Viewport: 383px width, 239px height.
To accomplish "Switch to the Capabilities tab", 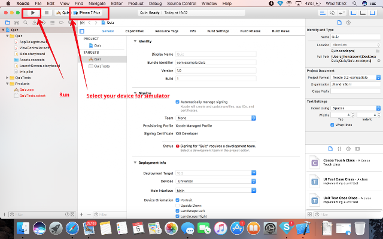I will (x=134, y=31).
